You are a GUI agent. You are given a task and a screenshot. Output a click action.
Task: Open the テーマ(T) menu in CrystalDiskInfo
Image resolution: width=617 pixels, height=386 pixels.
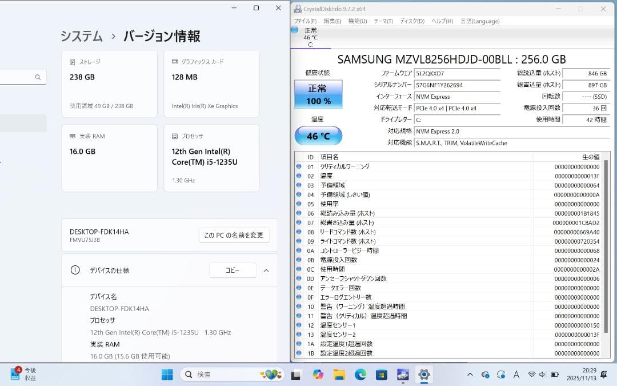tap(382, 21)
